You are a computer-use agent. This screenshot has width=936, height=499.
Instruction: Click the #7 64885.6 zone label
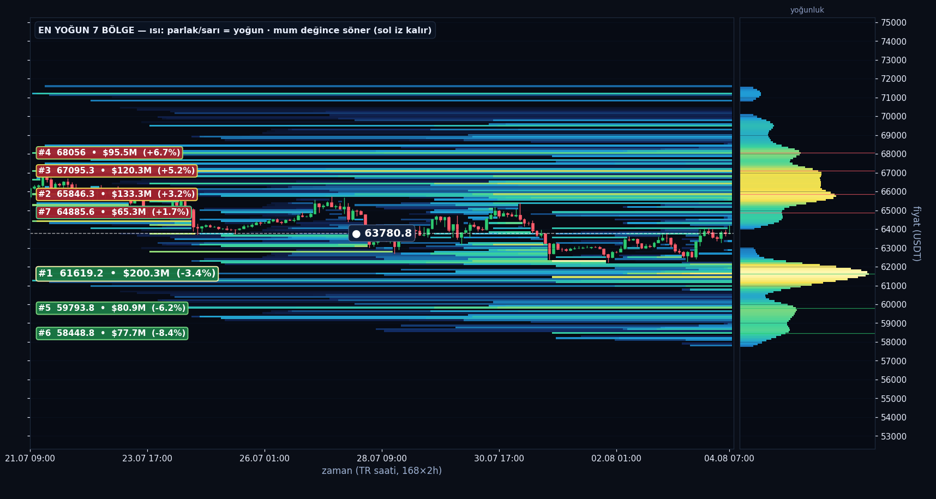pyautogui.click(x=113, y=212)
